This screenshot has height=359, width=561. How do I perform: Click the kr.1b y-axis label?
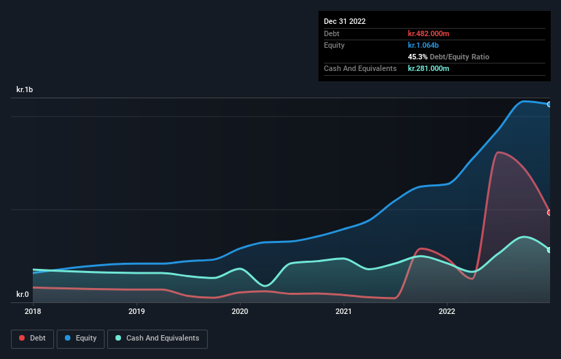[25, 89]
